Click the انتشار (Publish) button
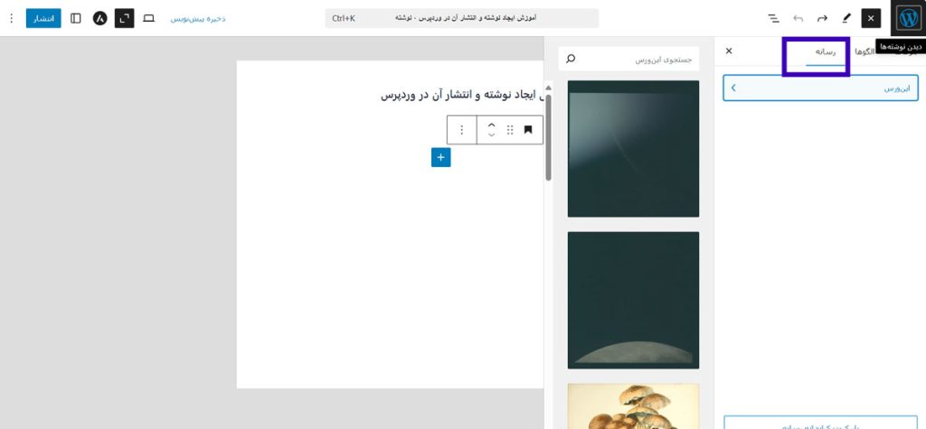This screenshot has width=926, height=429. coord(43,18)
